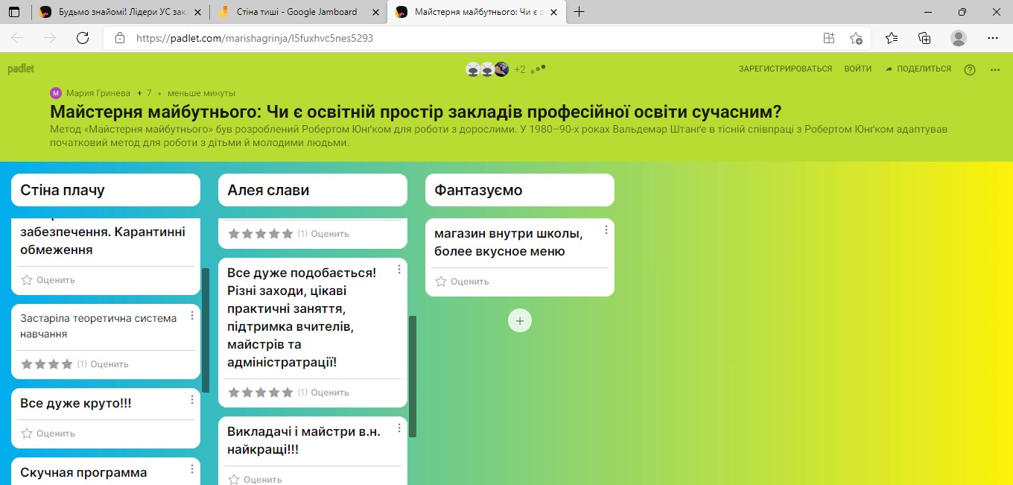This screenshot has width=1013, height=485.
Task: Switch to 'Стіна тиші - Google Jamboard' tab
Action: tap(296, 12)
